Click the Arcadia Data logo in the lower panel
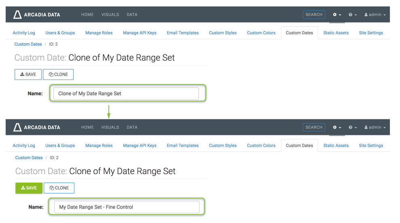The image size is (400, 223). pyautogui.click(x=36, y=127)
